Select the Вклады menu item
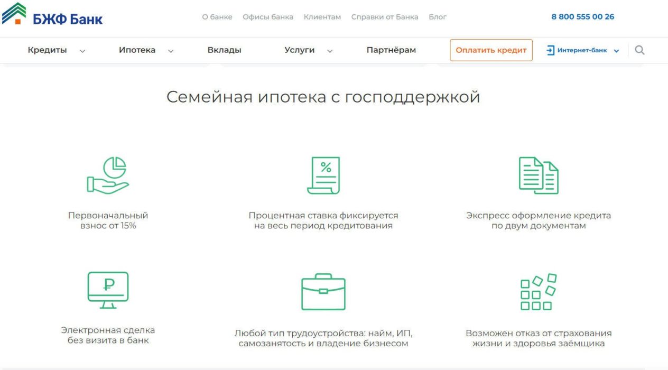Viewport: 668px width, 370px height. (224, 50)
